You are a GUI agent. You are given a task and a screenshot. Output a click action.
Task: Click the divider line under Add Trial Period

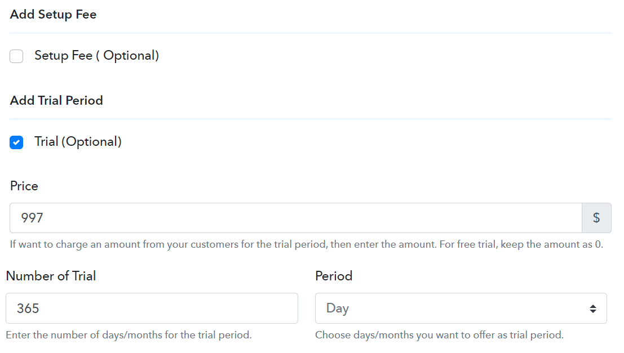pyautogui.click(x=311, y=119)
